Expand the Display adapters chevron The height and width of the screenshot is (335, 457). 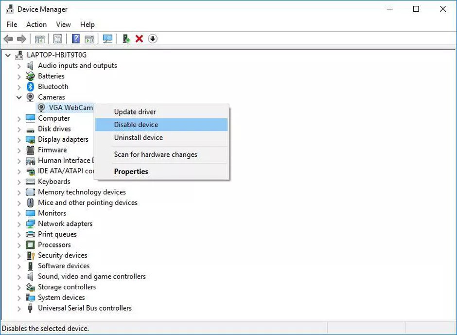pos(19,140)
